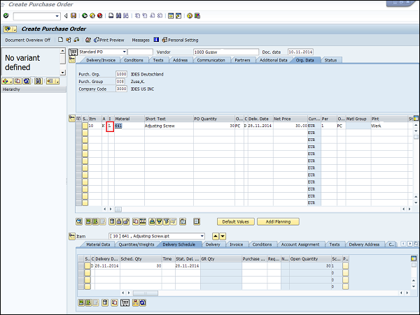Screen dimensions: 420x315
Task: Click the header shopping cart icon
Action: coord(73,52)
